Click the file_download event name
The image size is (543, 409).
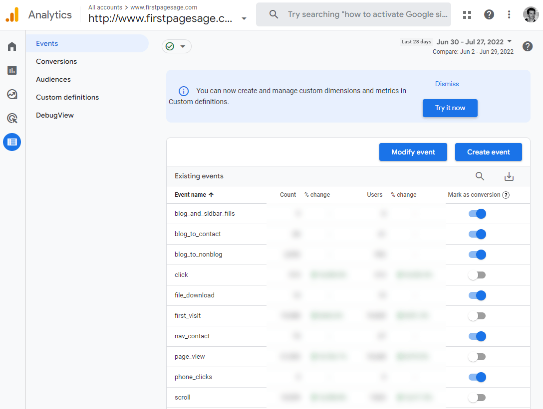click(194, 295)
